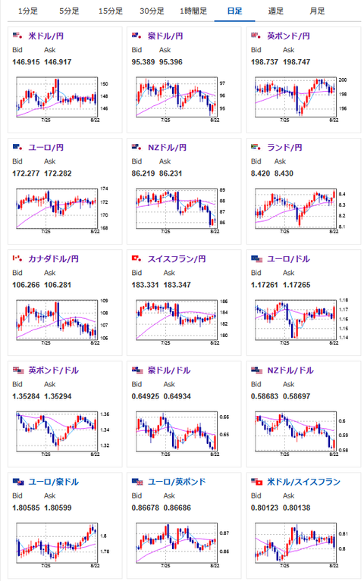Image resolution: width=364 pixels, height=581 pixels.
Task: Click the スイスフラン/円 flag icon
Action: [x=136, y=258]
